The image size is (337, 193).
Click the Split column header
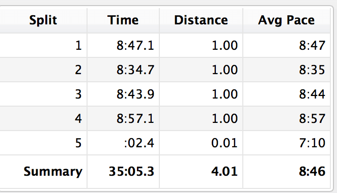coord(43,21)
